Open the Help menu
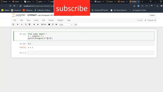The width and height of the screenshot is (163, 92). coord(69,20)
